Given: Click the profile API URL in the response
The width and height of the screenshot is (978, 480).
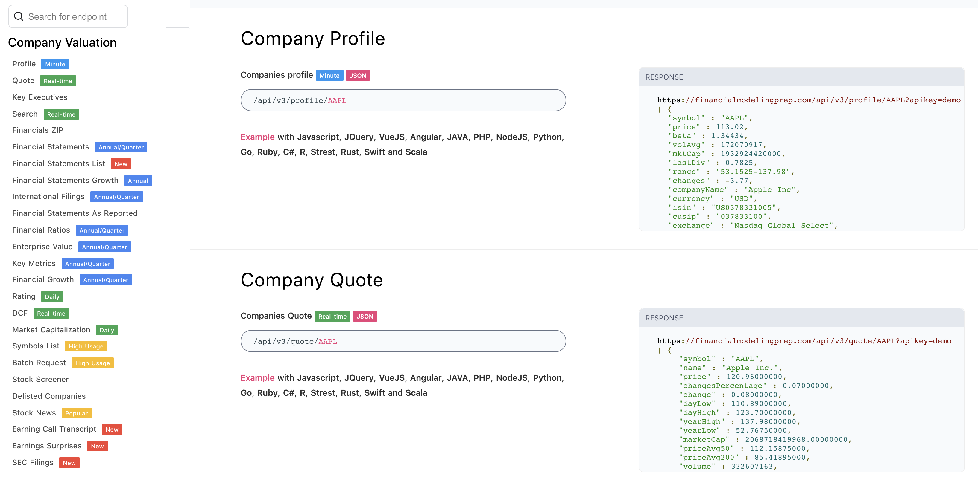Looking at the screenshot, I should (808, 100).
